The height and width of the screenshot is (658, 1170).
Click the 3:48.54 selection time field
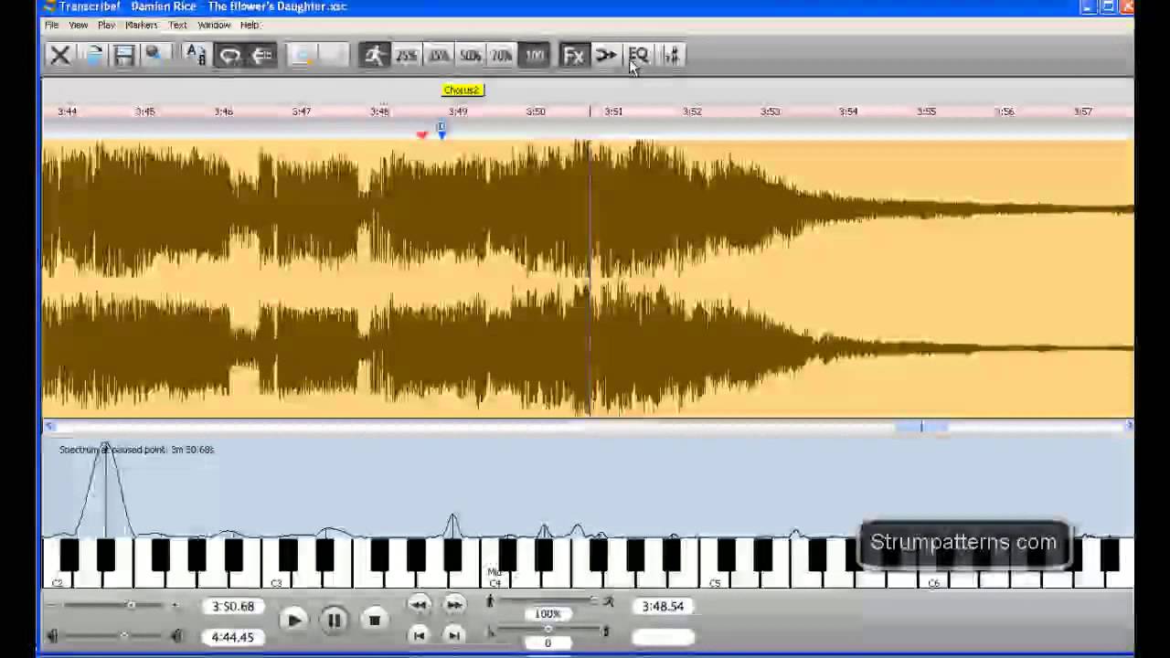tap(663, 606)
